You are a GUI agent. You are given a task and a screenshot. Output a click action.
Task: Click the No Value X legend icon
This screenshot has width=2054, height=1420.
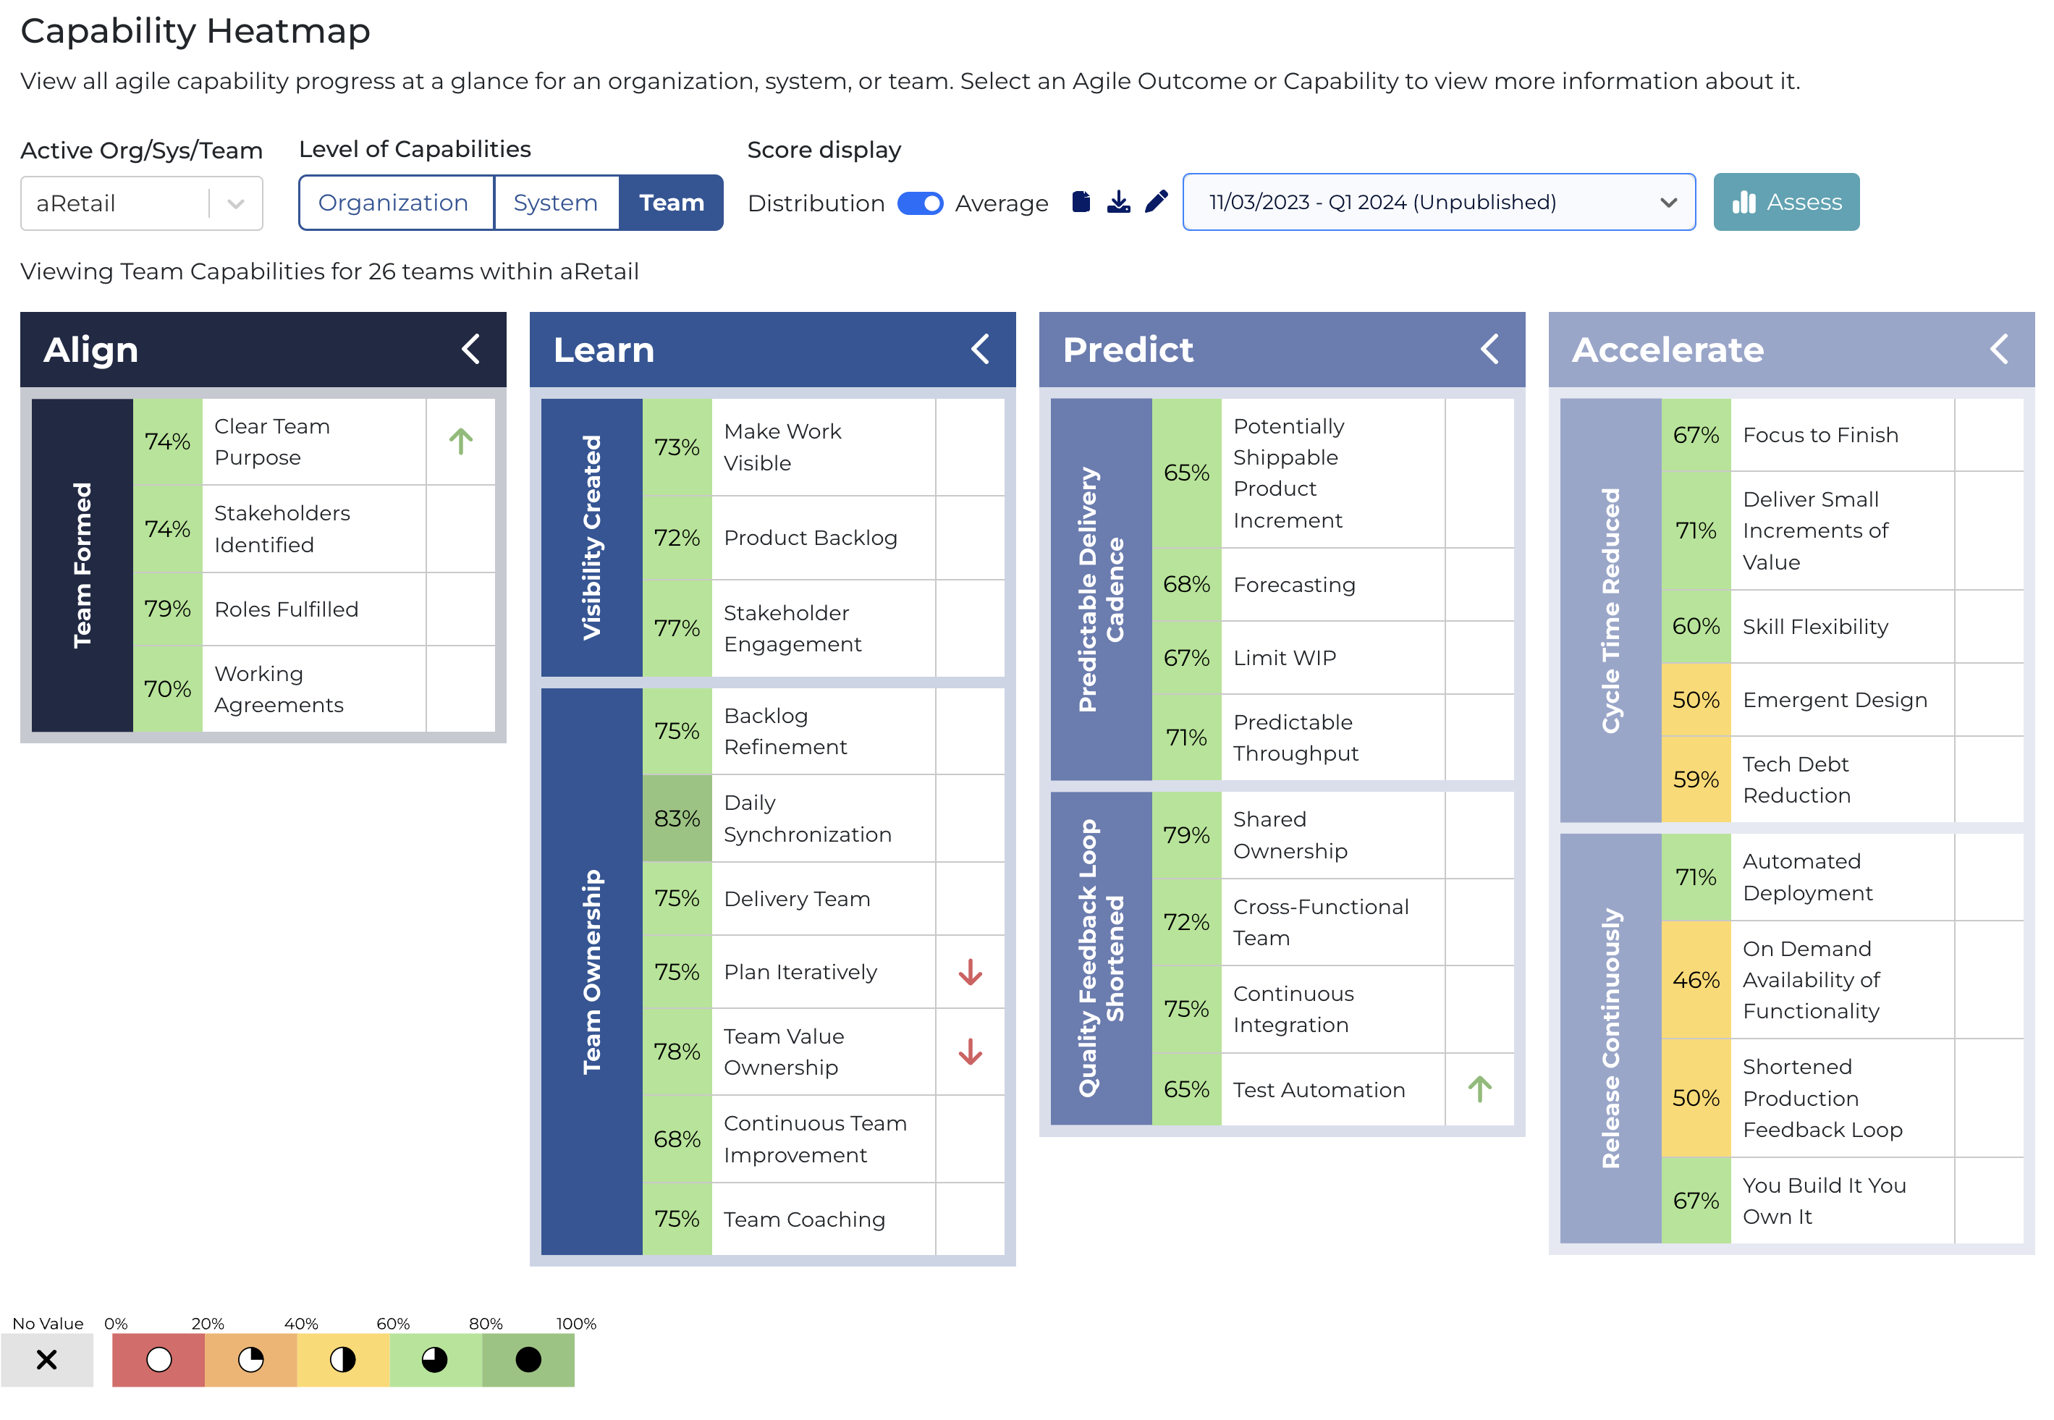point(46,1359)
